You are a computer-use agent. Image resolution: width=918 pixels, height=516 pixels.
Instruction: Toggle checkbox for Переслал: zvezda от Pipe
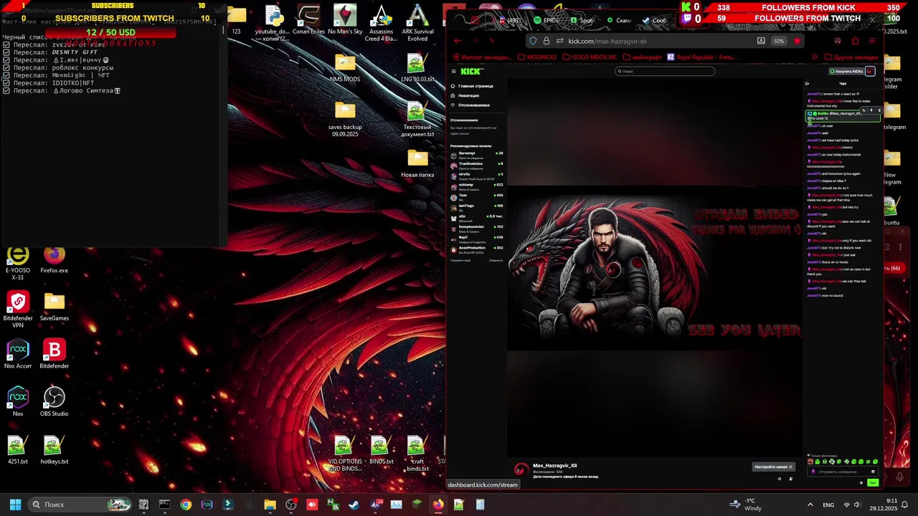pos(6,44)
